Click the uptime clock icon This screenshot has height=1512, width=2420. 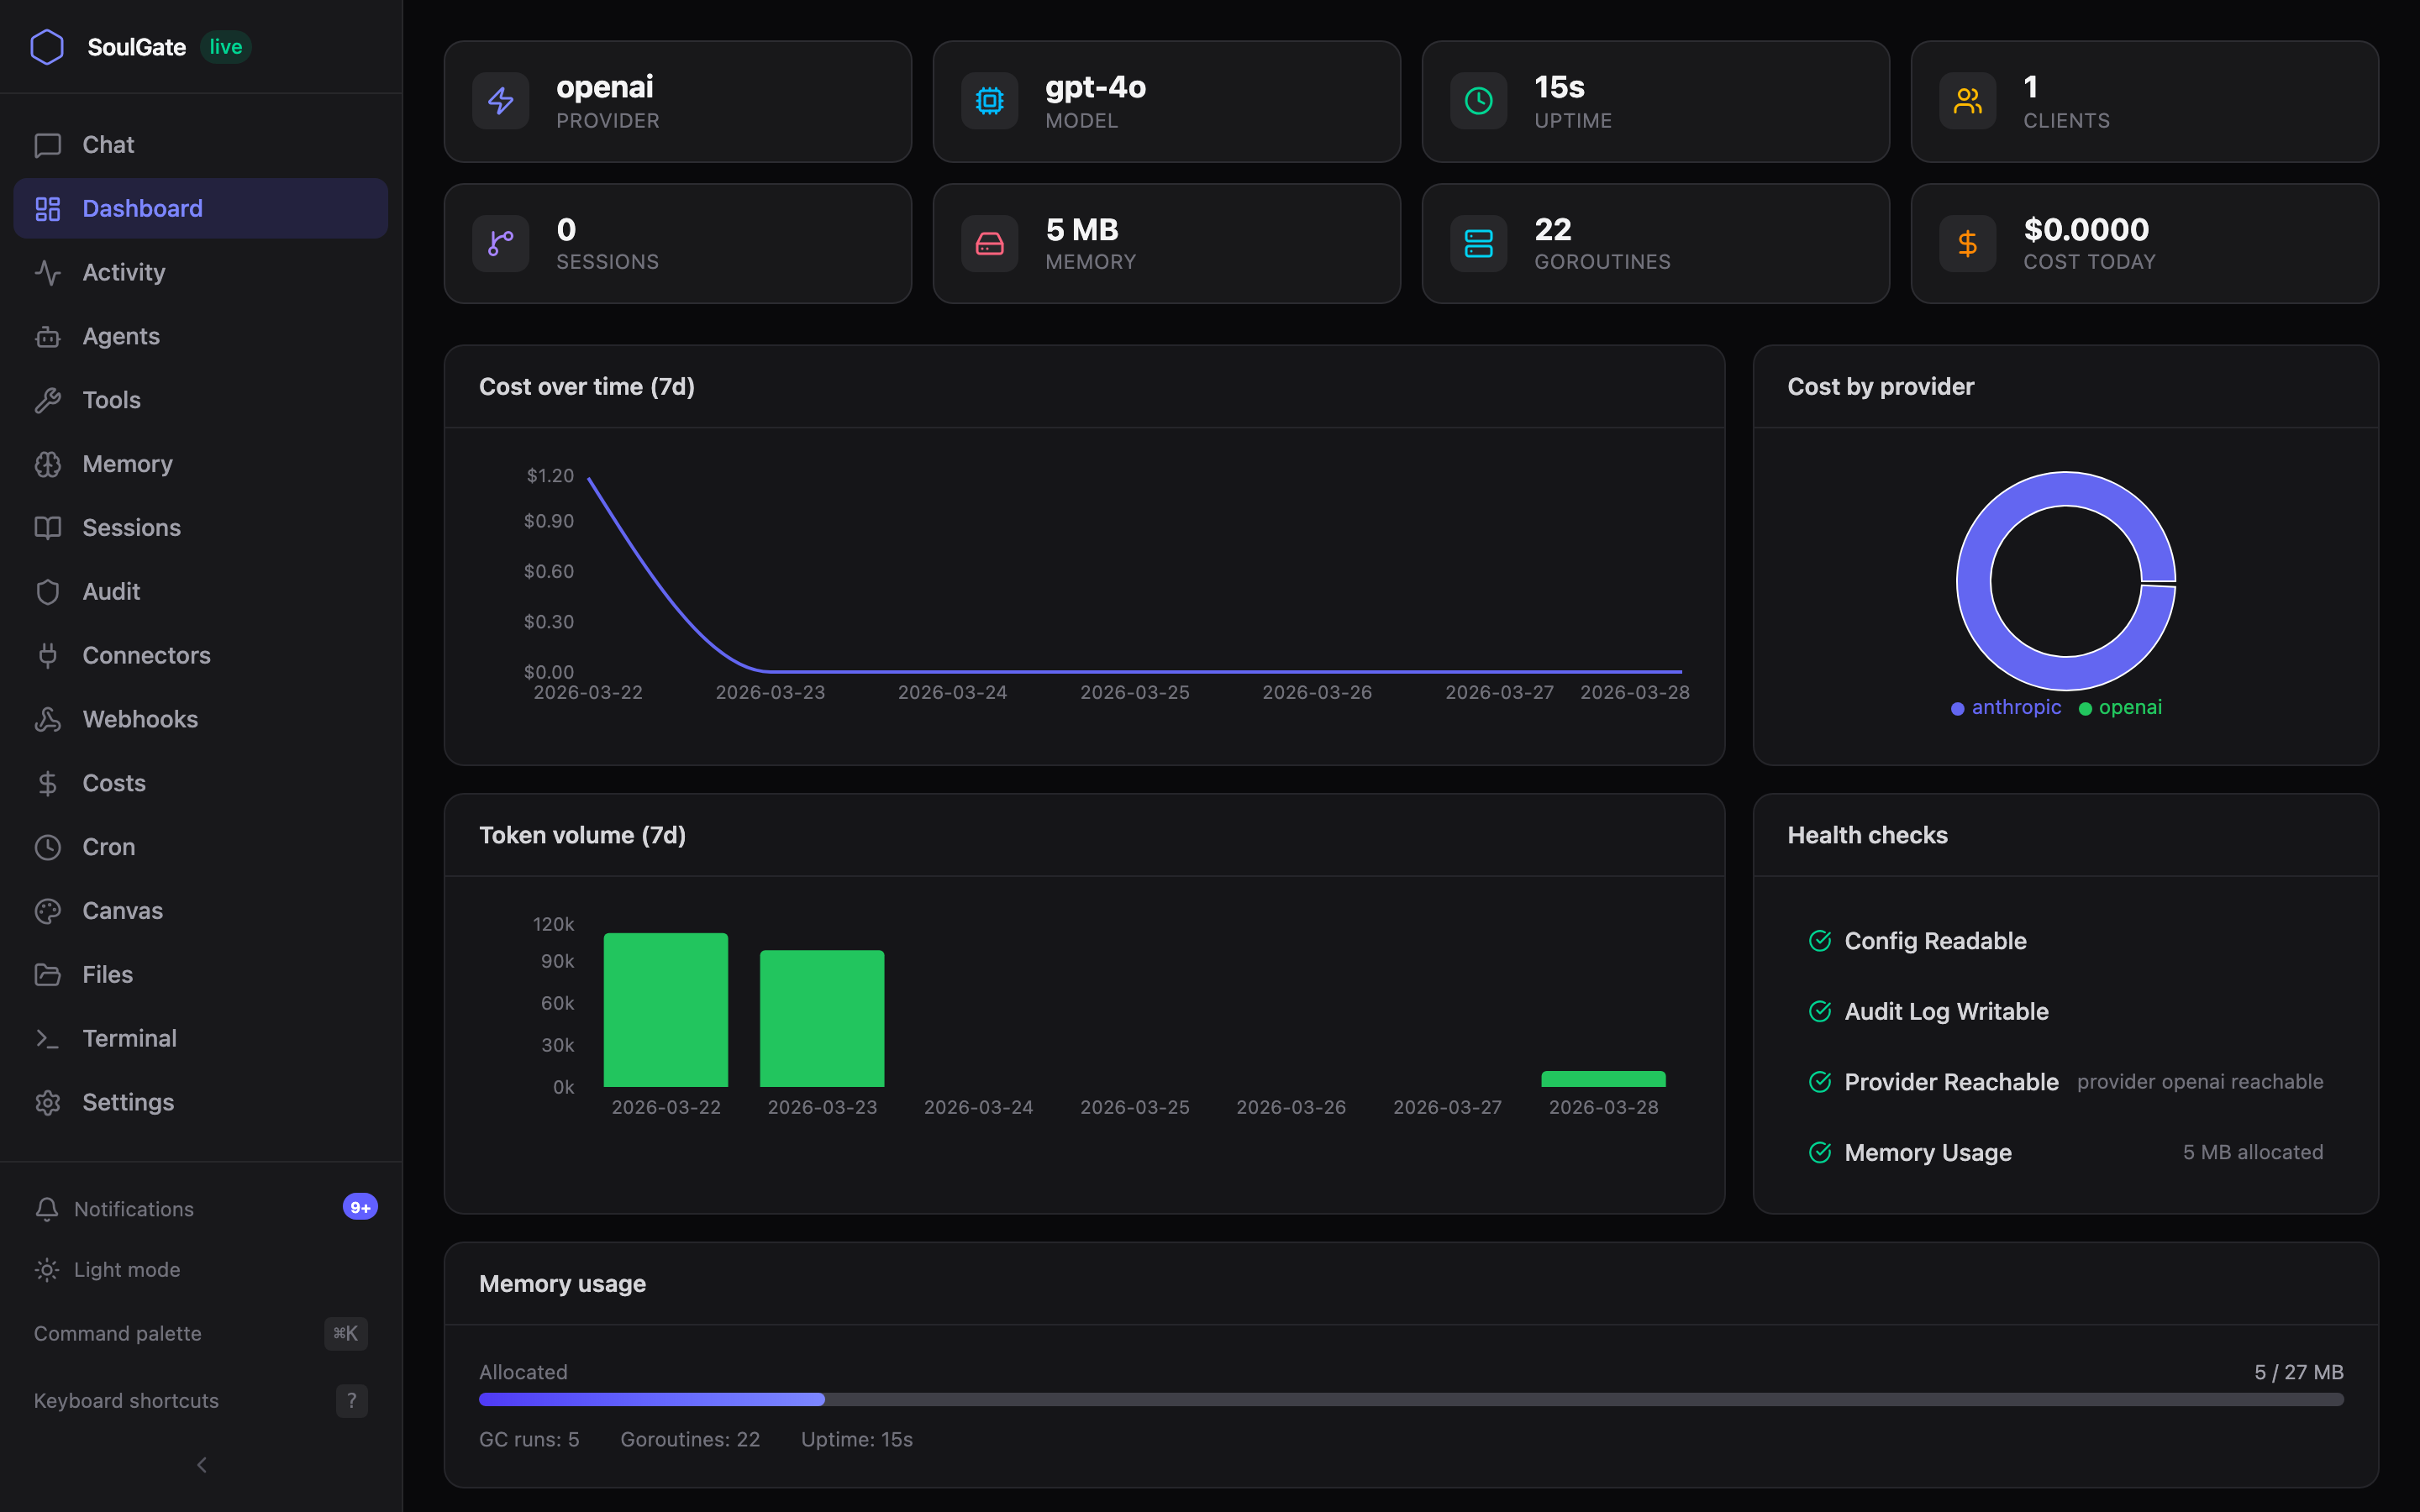(1478, 101)
